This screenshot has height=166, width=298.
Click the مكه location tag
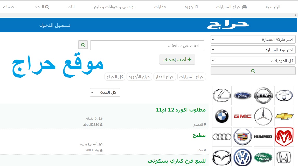click(x=202, y=150)
